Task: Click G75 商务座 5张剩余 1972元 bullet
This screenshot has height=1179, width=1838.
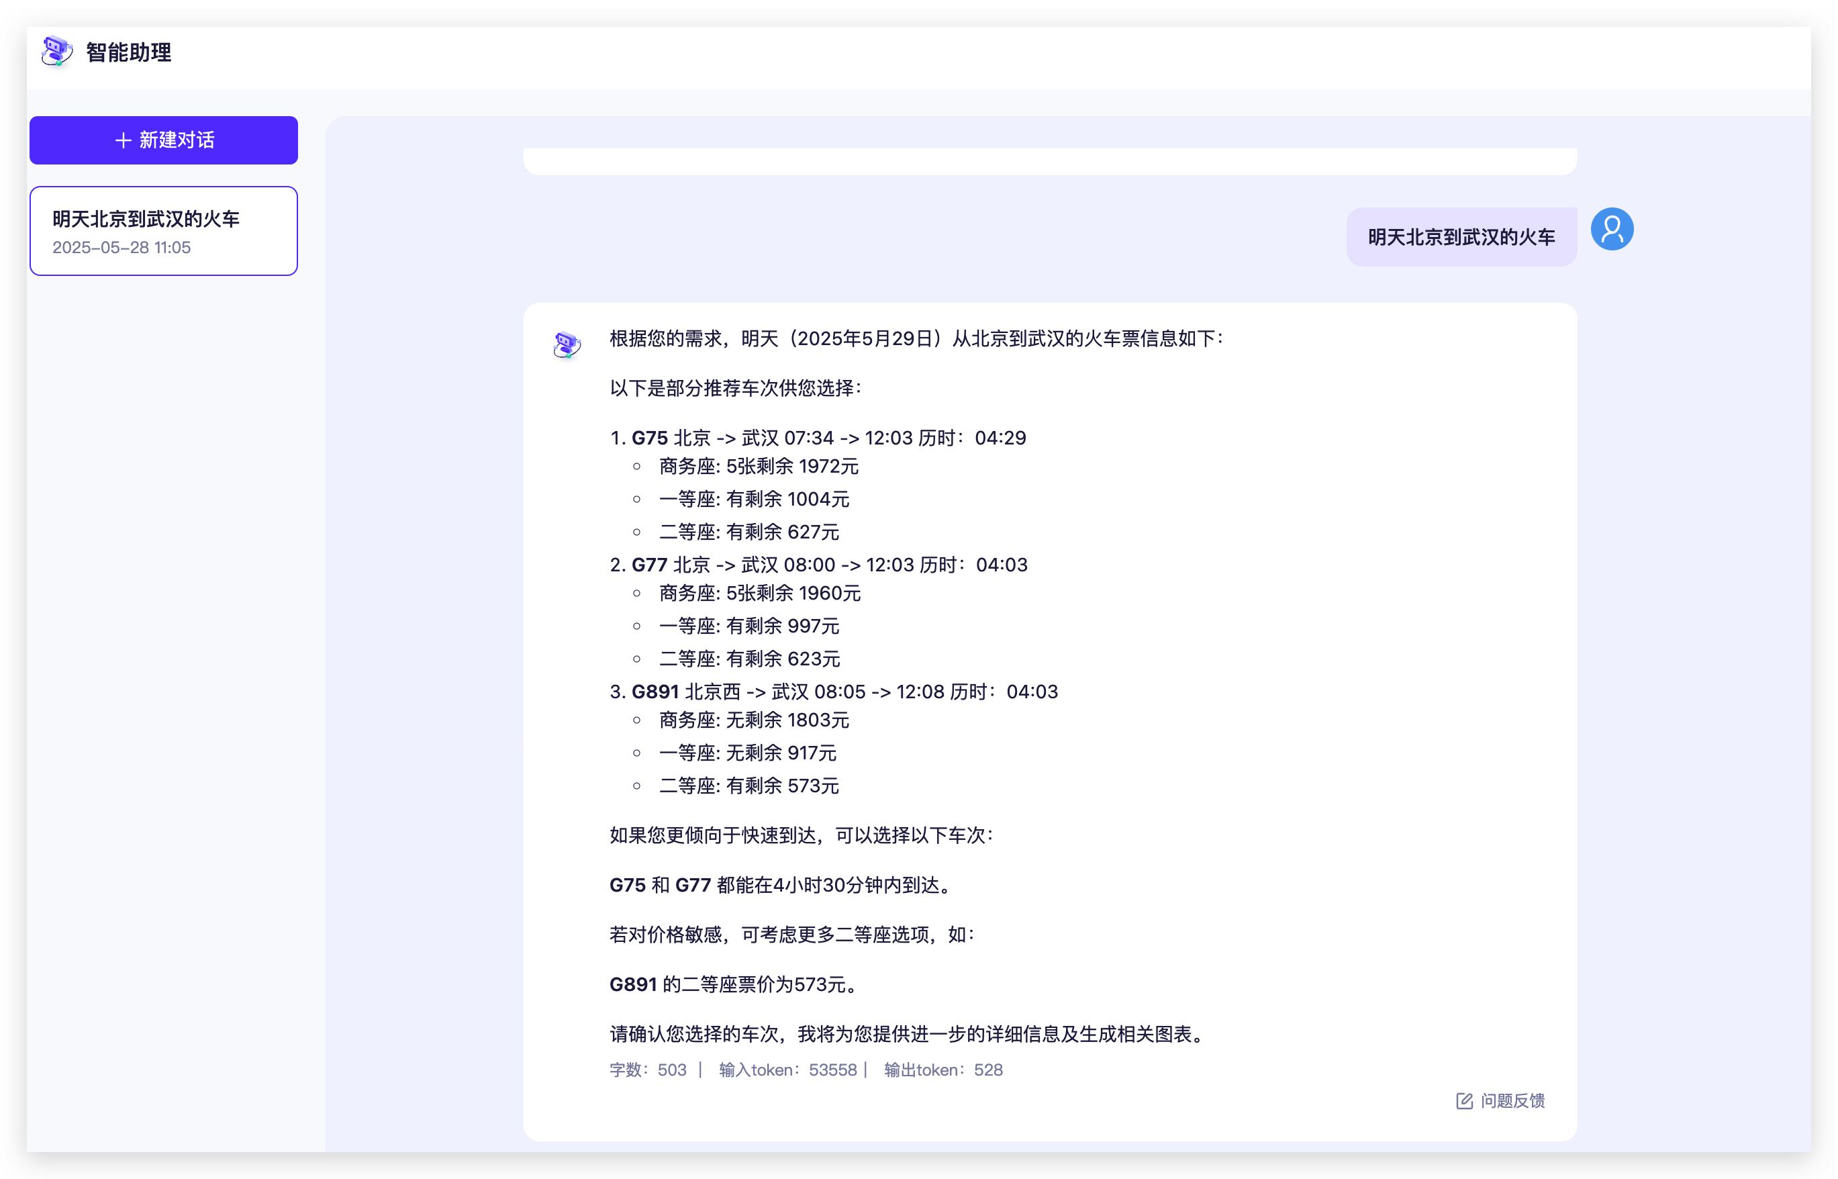Action: tap(758, 466)
